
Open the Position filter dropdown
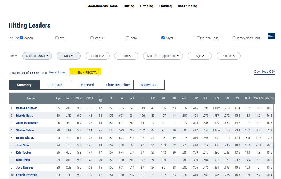(x=228, y=56)
